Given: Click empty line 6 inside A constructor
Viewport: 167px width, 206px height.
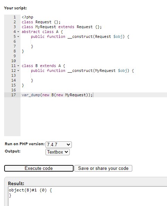Looking at the screenshot, I should (x=94, y=41).
